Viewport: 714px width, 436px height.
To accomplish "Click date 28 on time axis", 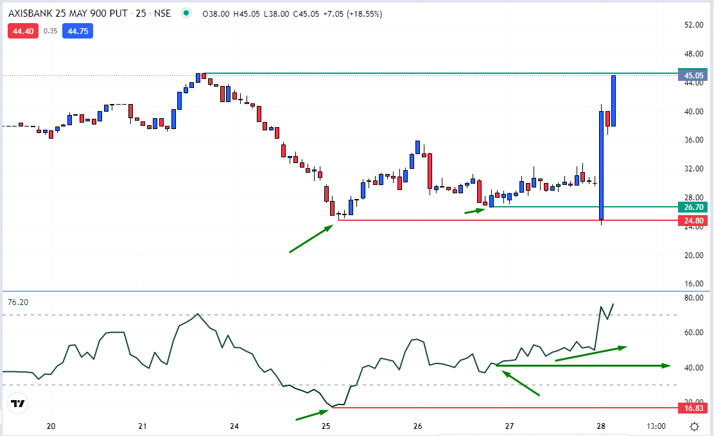I will point(600,426).
